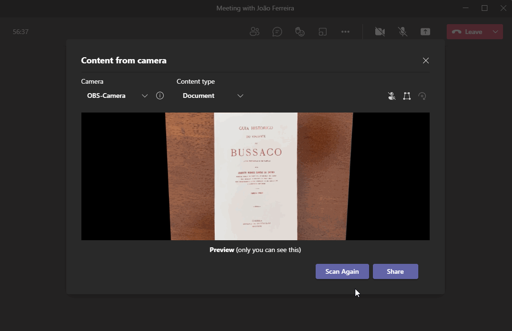Open the Camera selection dropdown
512x331 pixels.
point(145,96)
